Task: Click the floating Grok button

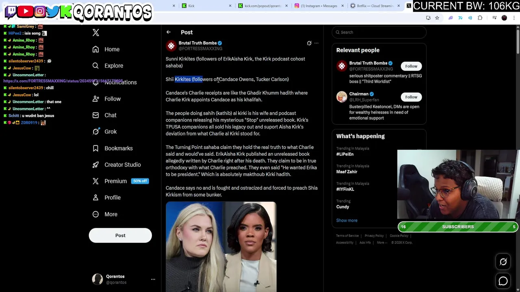Action: click(x=503, y=262)
